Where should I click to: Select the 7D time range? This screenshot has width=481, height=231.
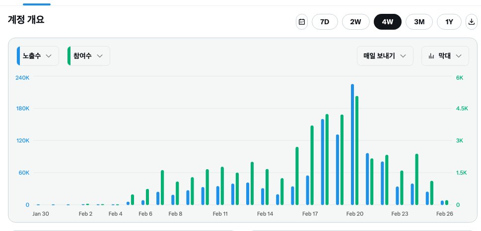[x=325, y=22]
